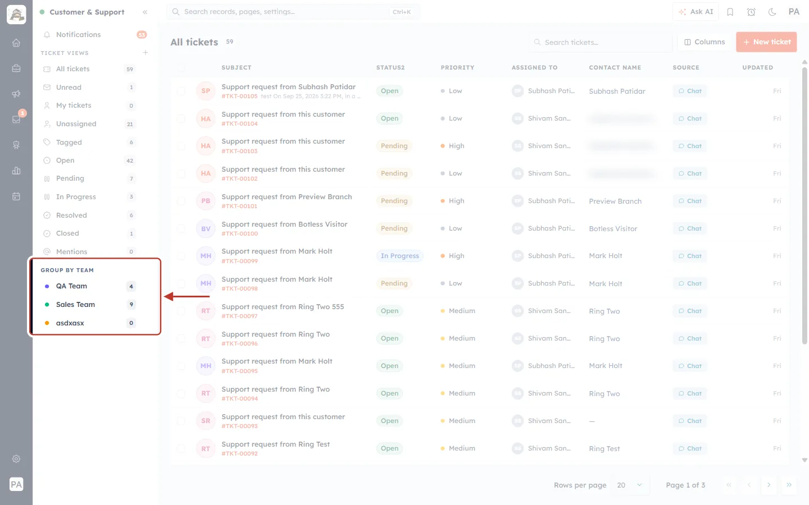Go to next page of tickets

pyautogui.click(x=769, y=485)
